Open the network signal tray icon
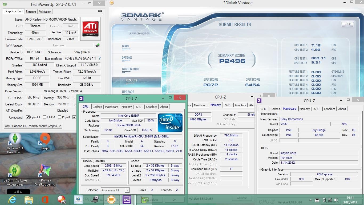364x205 pixels. [330, 200]
